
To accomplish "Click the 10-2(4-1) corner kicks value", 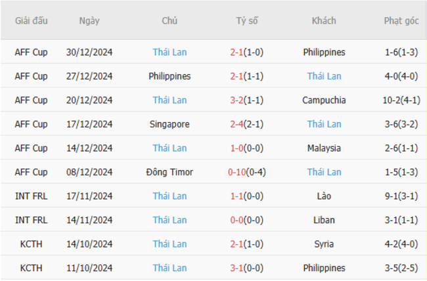I will pos(401,100).
